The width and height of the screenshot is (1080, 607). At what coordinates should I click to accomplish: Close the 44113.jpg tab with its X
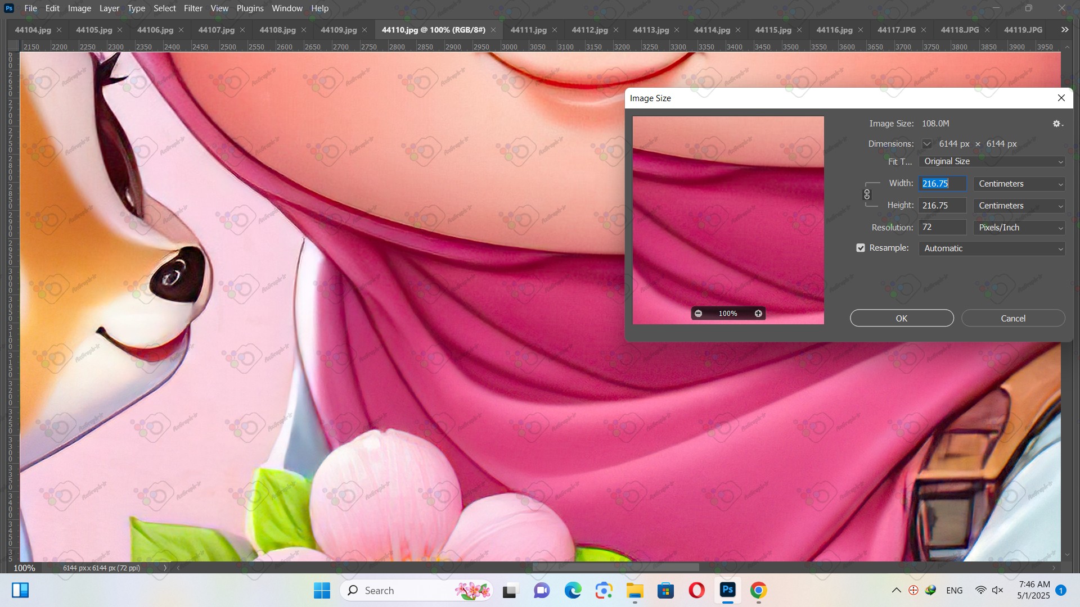point(677,30)
